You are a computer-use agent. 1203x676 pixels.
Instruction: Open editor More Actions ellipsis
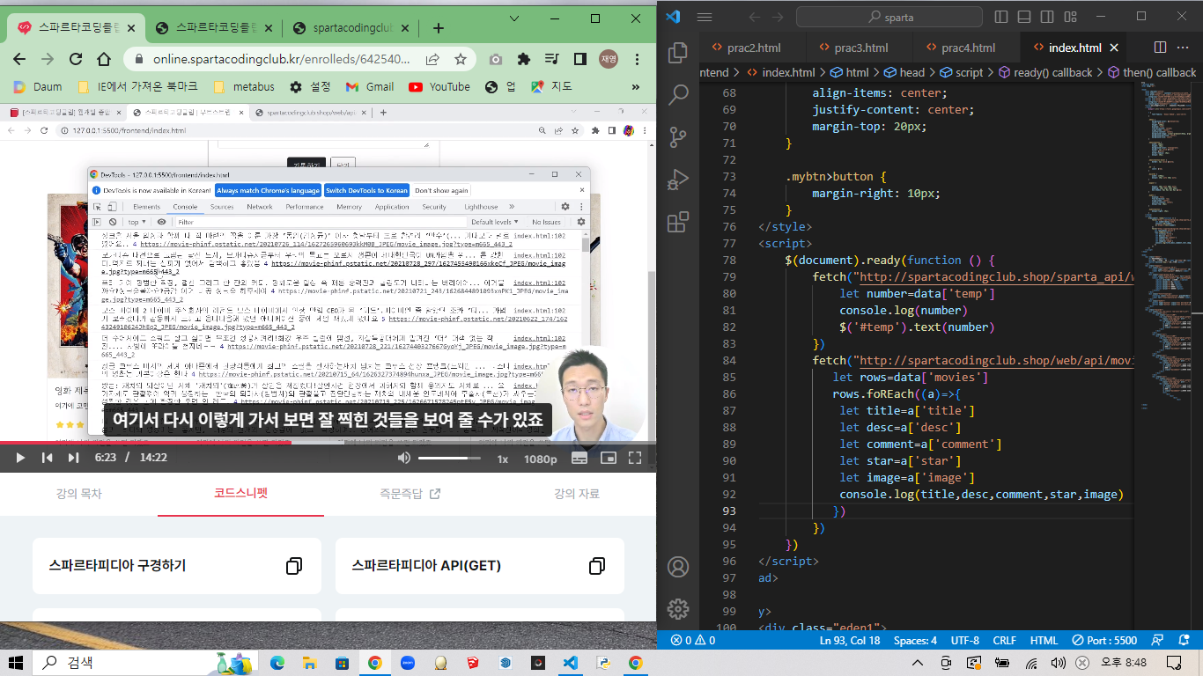point(1185,48)
